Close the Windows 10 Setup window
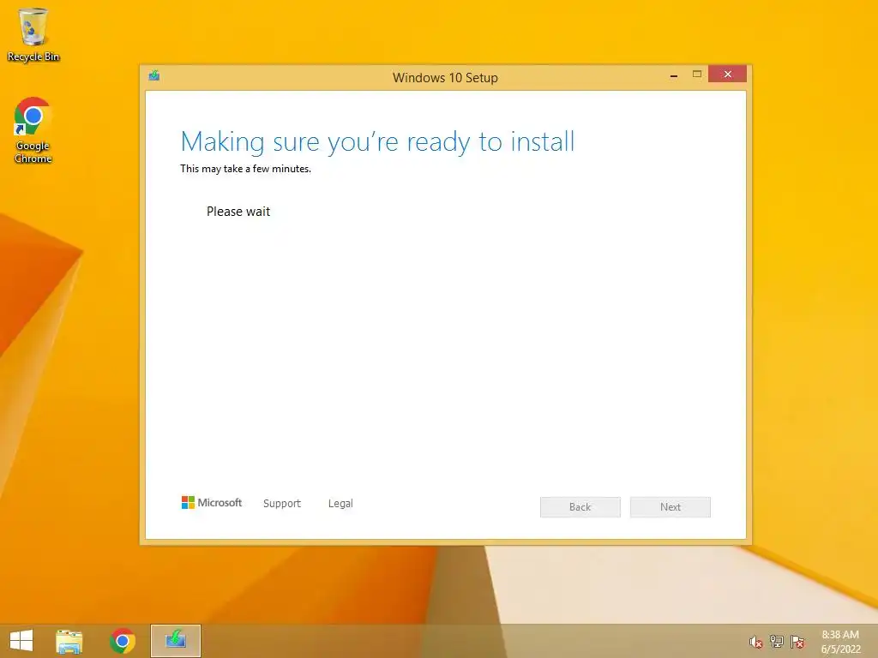The height and width of the screenshot is (658, 878). click(727, 74)
